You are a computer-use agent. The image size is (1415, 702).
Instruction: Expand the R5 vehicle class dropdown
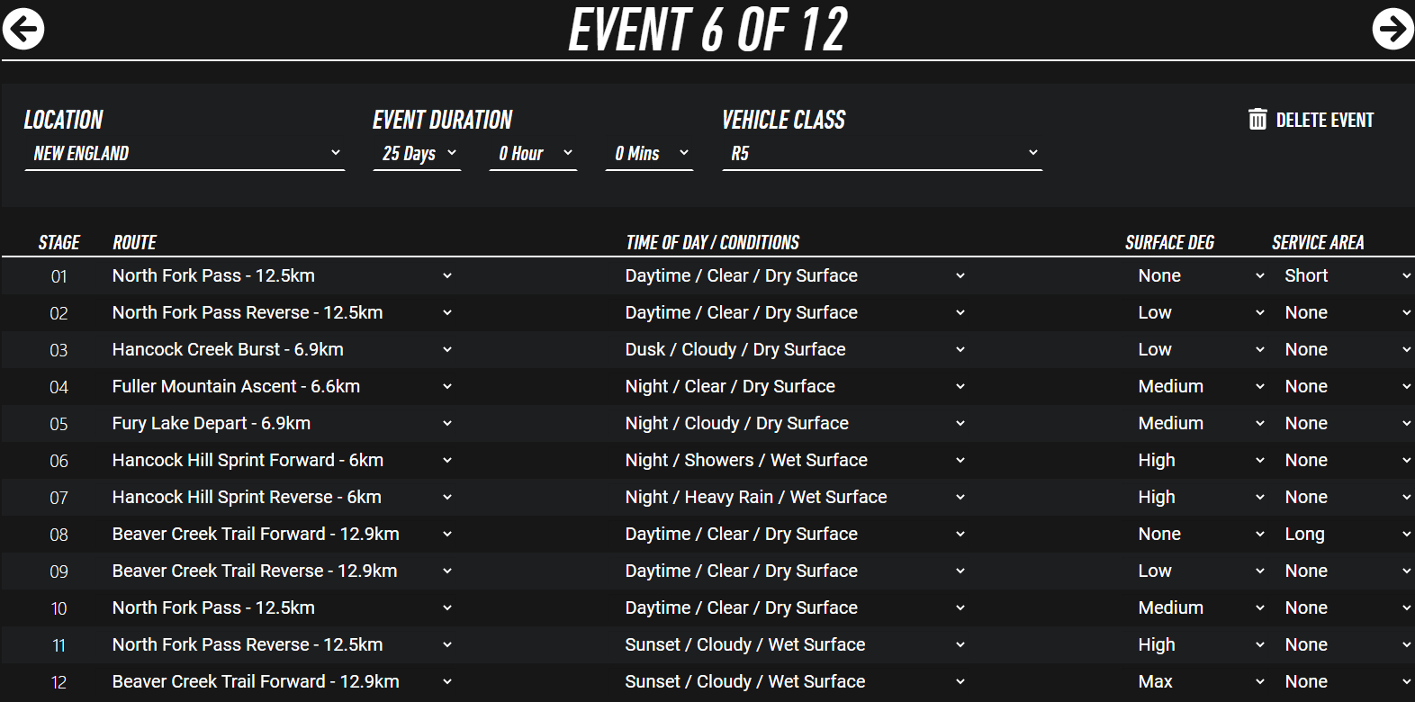click(x=882, y=154)
